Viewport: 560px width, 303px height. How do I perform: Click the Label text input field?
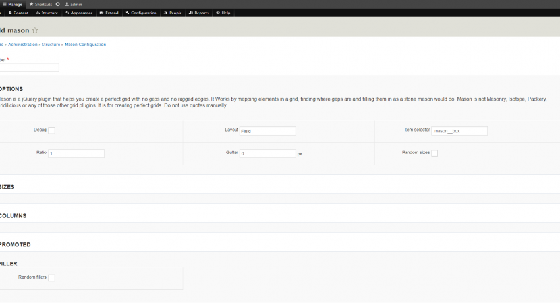coord(29,67)
